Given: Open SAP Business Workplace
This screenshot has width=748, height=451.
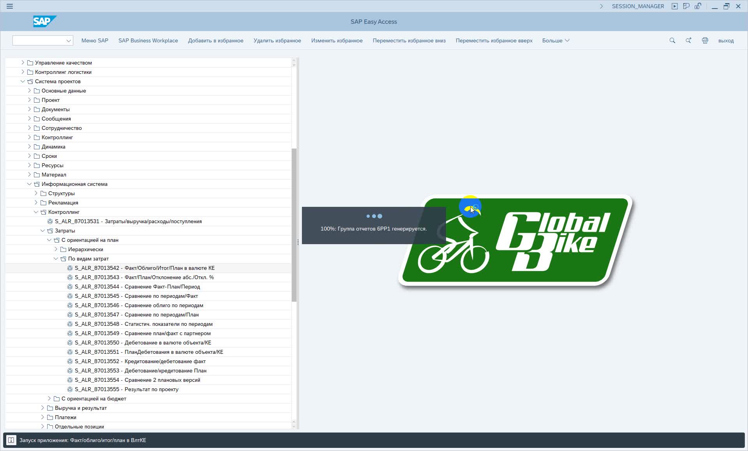Looking at the screenshot, I should [x=148, y=40].
